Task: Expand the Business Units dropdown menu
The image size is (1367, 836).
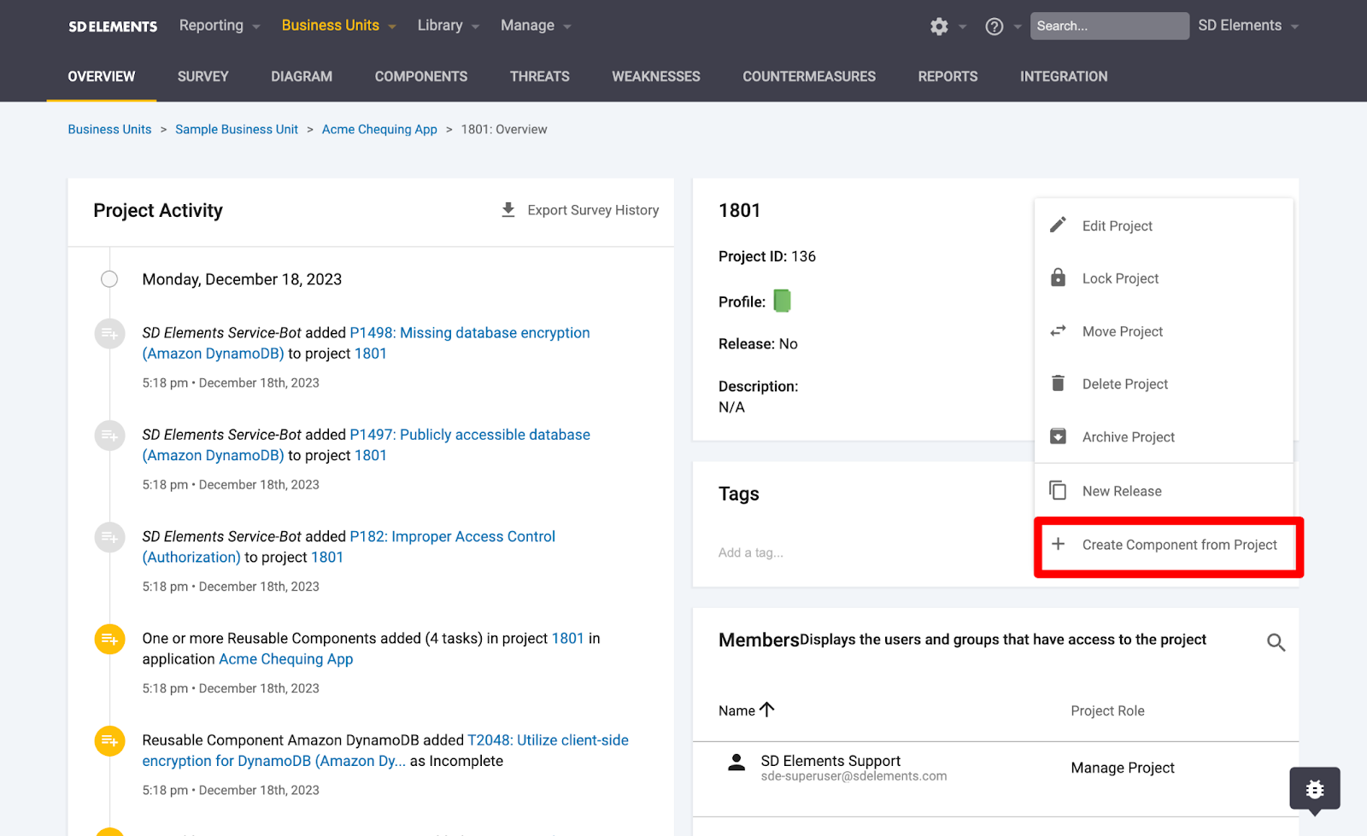Action: (339, 26)
